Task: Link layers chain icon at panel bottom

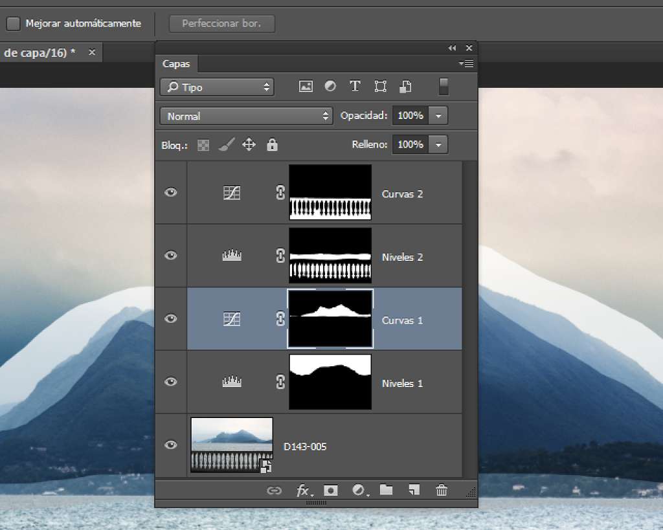Action: 274,491
